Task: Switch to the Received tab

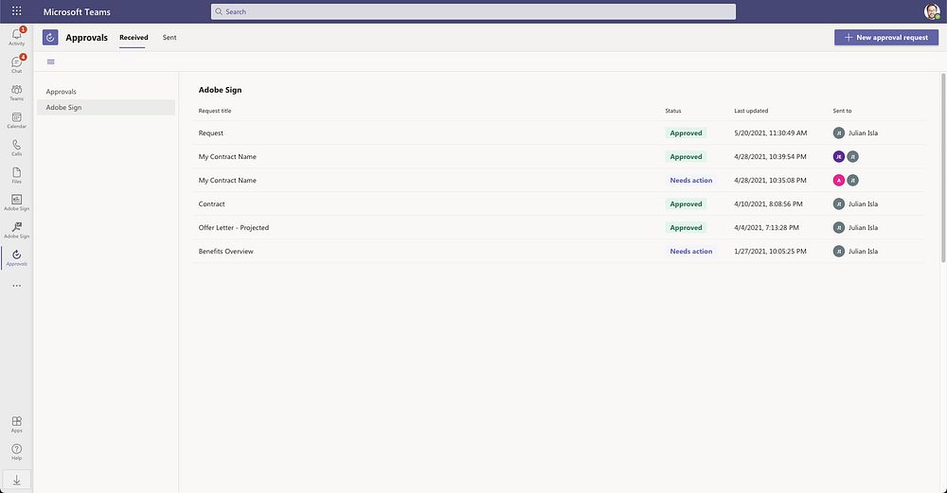Action: coord(134,38)
